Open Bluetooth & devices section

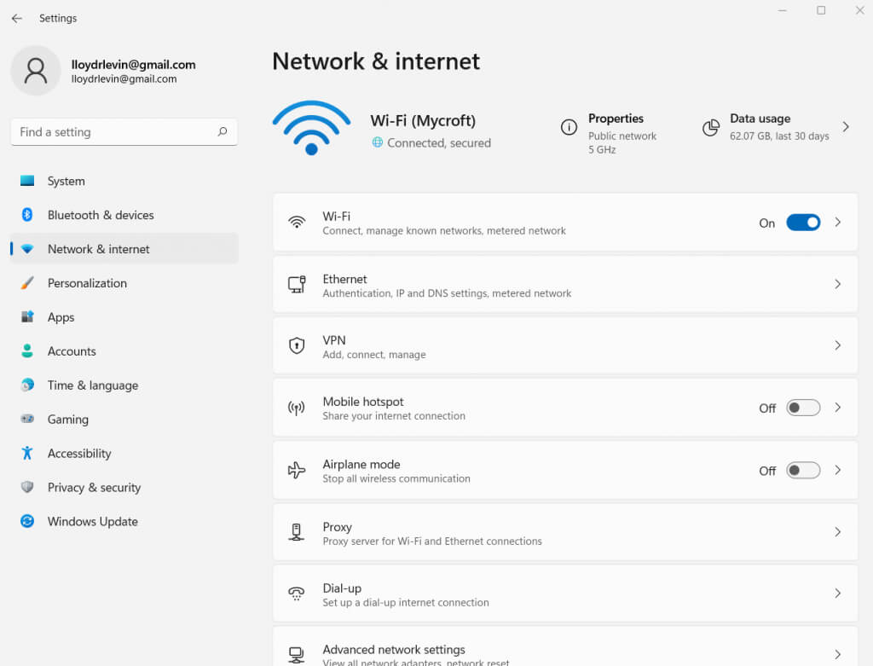point(101,215)
